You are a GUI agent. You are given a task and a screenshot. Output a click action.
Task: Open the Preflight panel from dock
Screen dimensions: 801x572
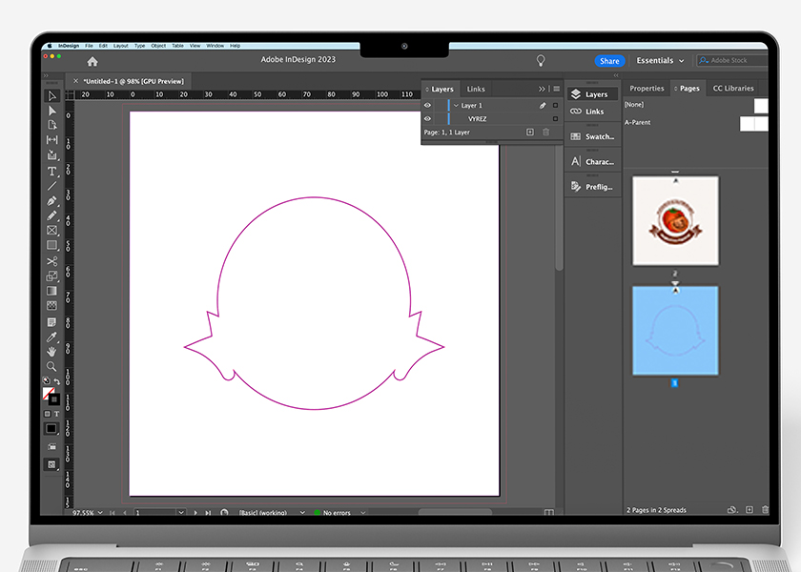[x=592, y=187]
